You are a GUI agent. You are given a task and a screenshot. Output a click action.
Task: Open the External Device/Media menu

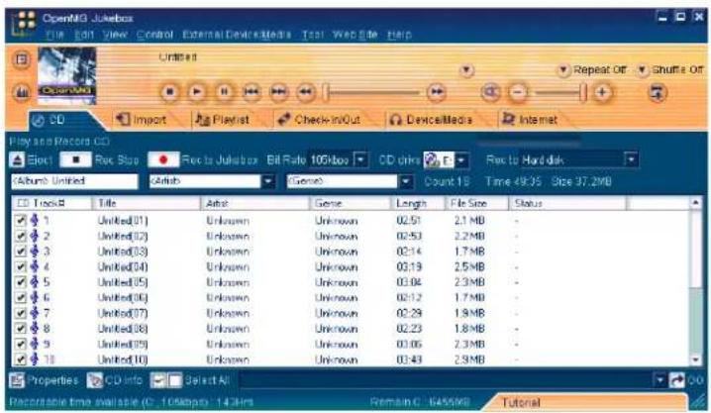pyautogui.click(x=237, y=35)
